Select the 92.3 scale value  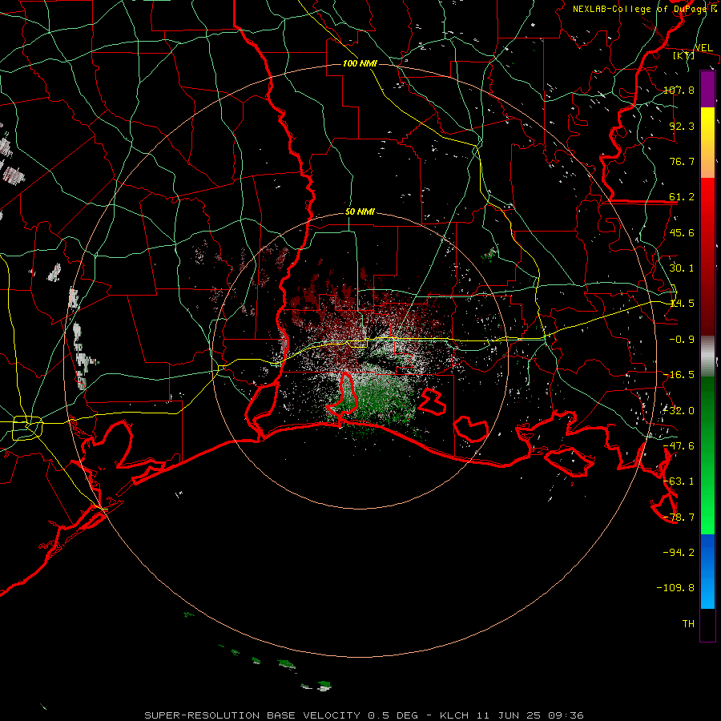(x=682, y=126)
